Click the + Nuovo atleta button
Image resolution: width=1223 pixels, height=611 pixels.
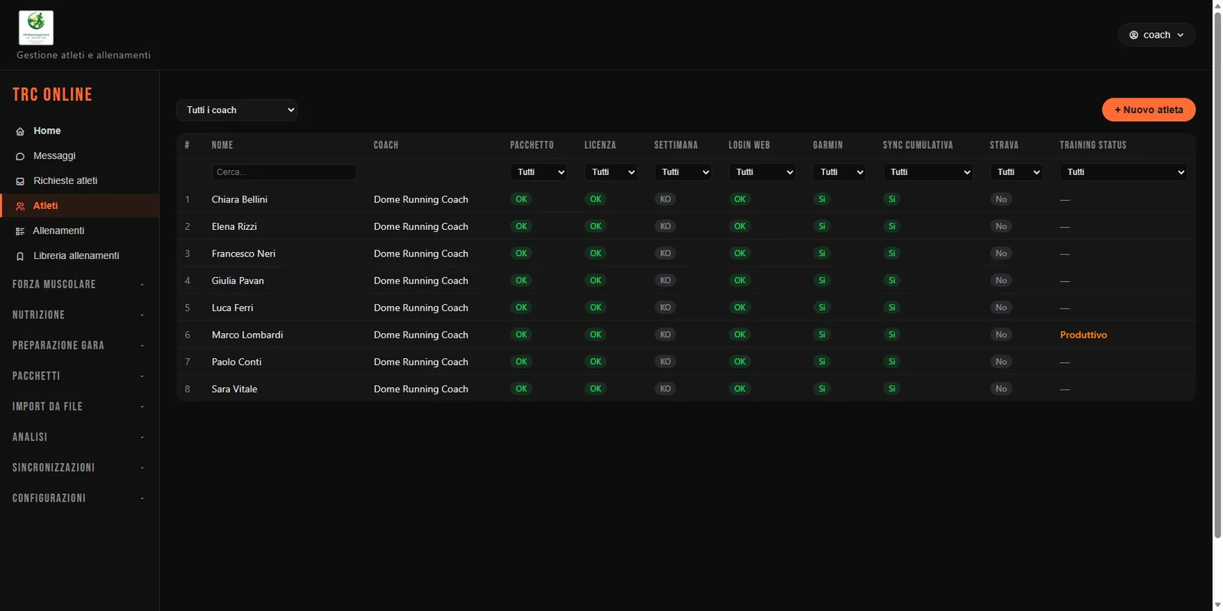(x=1148, y=110)
